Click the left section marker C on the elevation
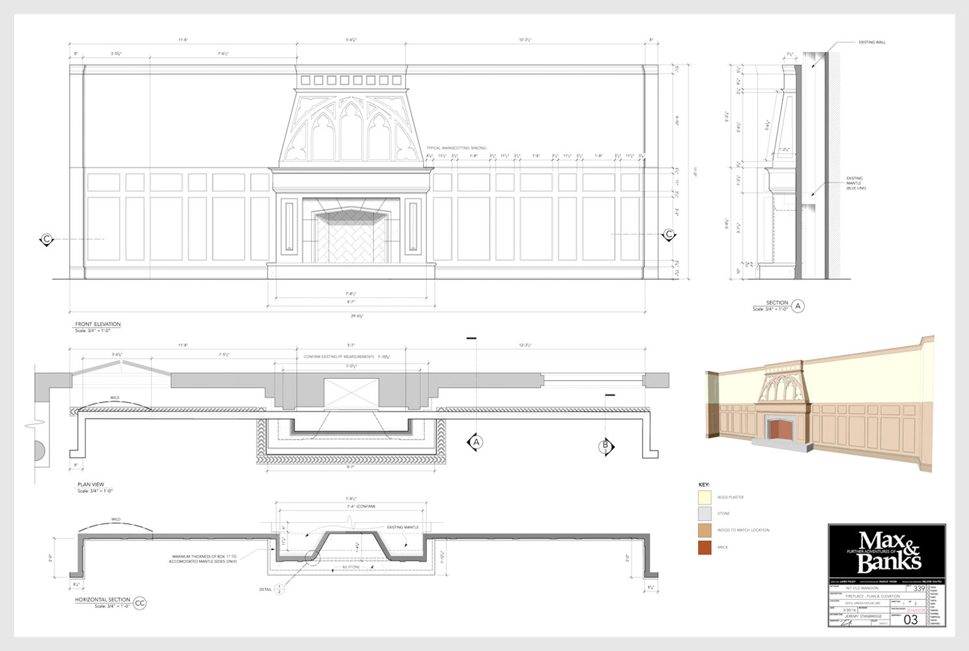This screenshot has height=651, width=969. pos(46,240)
